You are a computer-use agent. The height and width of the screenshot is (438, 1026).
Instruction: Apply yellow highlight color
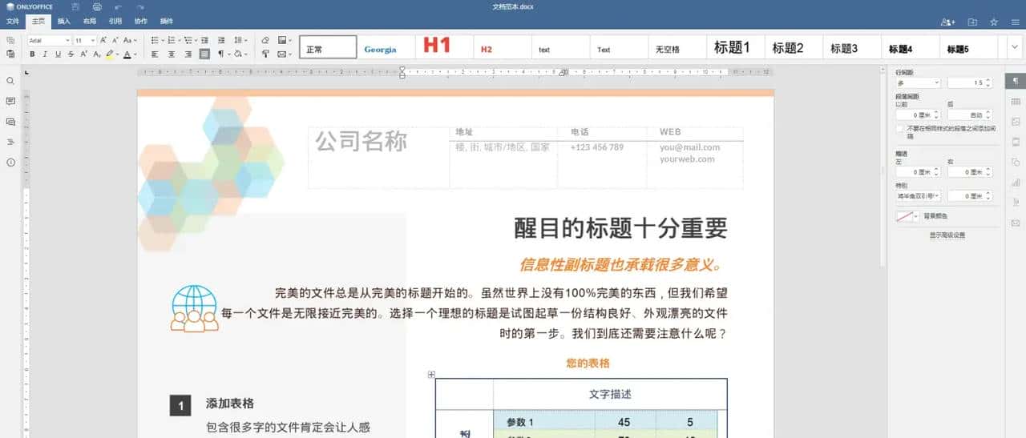[x=110, y=54]
